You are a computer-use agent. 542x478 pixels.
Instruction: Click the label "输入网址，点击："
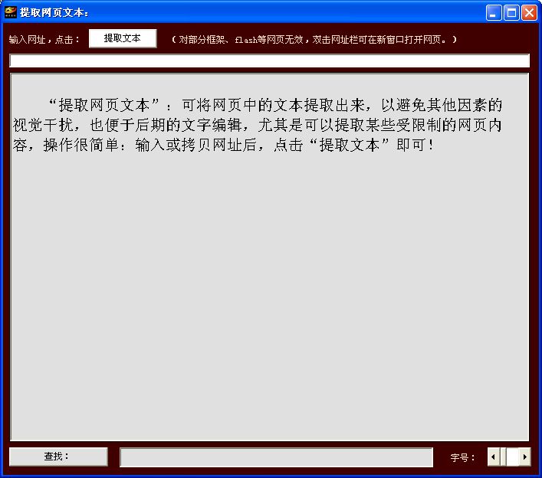(x=44, y=40)
